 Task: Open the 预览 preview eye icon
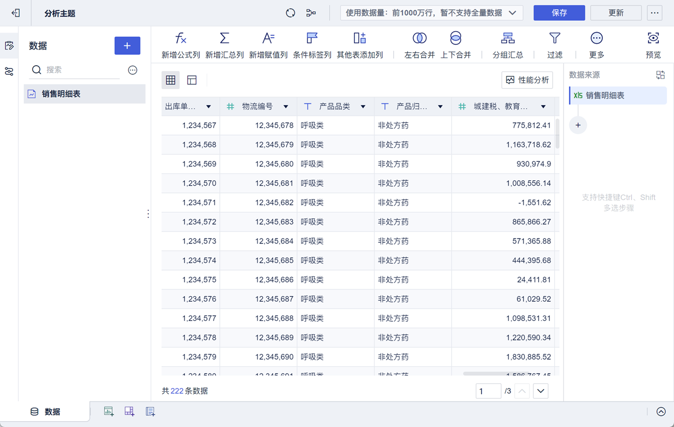[x=653, y=38]
